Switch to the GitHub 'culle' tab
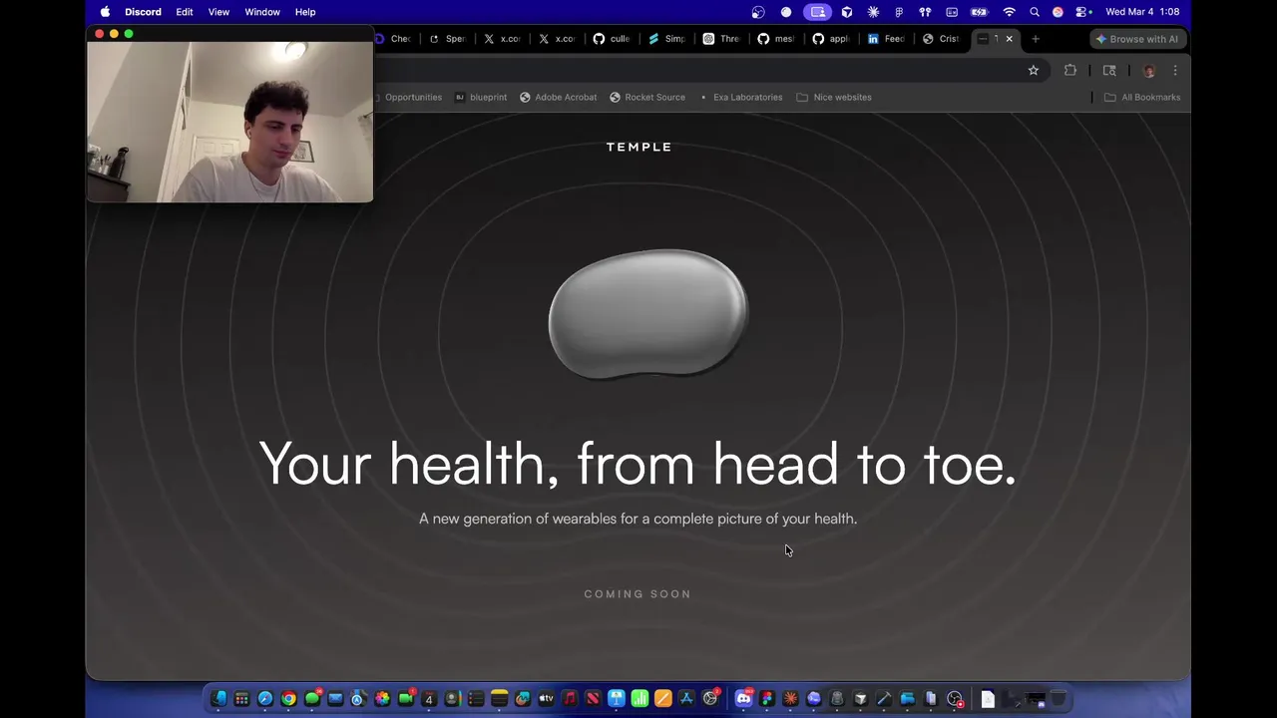Image resolution: width=1277 pixels, height=718 pixels. pos(611,39)
